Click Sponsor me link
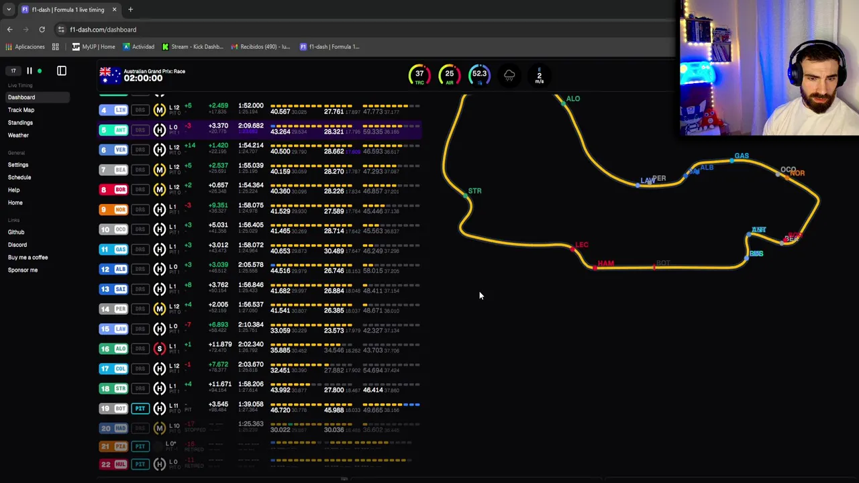Screen dimensions: 859x483 coord(23,270)
